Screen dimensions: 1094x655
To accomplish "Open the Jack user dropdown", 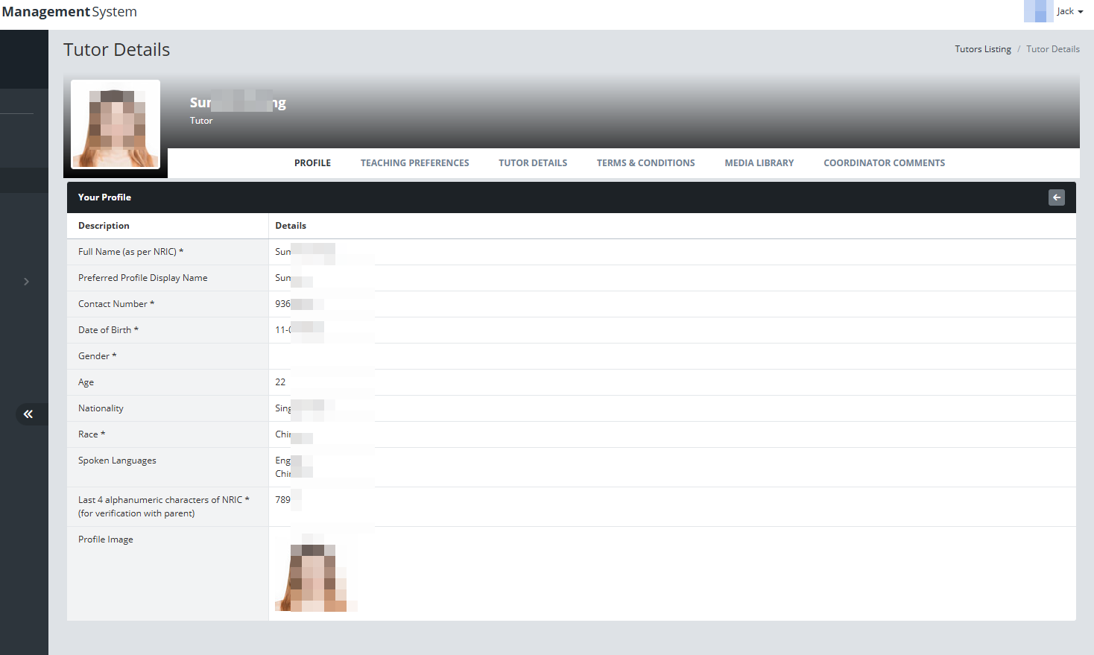I will pos(1069,11).
